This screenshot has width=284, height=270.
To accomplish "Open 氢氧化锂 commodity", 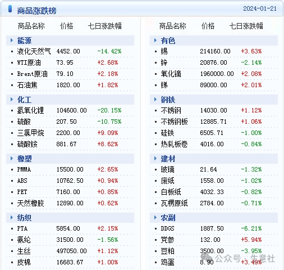I will click(30, 110).
